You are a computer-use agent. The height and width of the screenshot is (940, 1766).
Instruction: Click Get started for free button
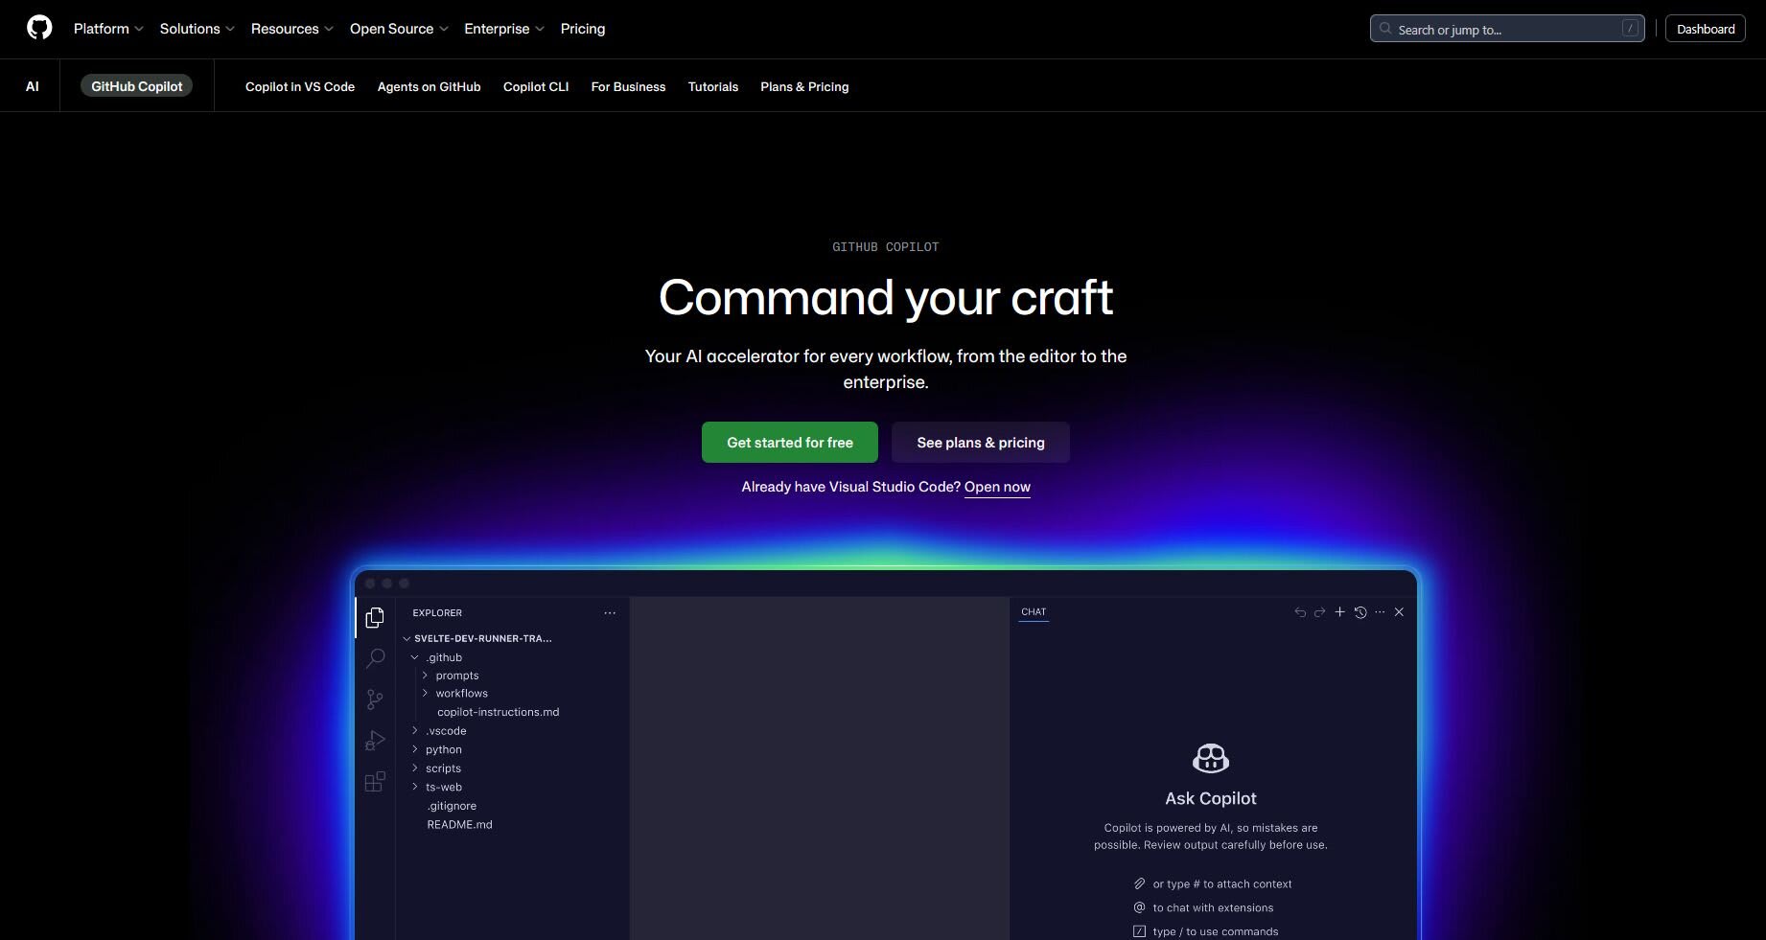tap(790, 443)
